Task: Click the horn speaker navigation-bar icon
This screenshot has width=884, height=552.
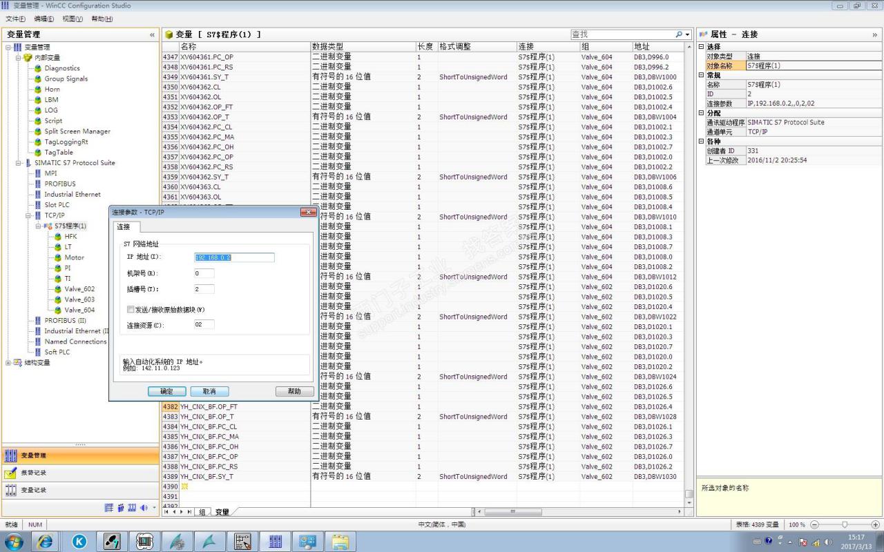Action: [x=144, y=508]
